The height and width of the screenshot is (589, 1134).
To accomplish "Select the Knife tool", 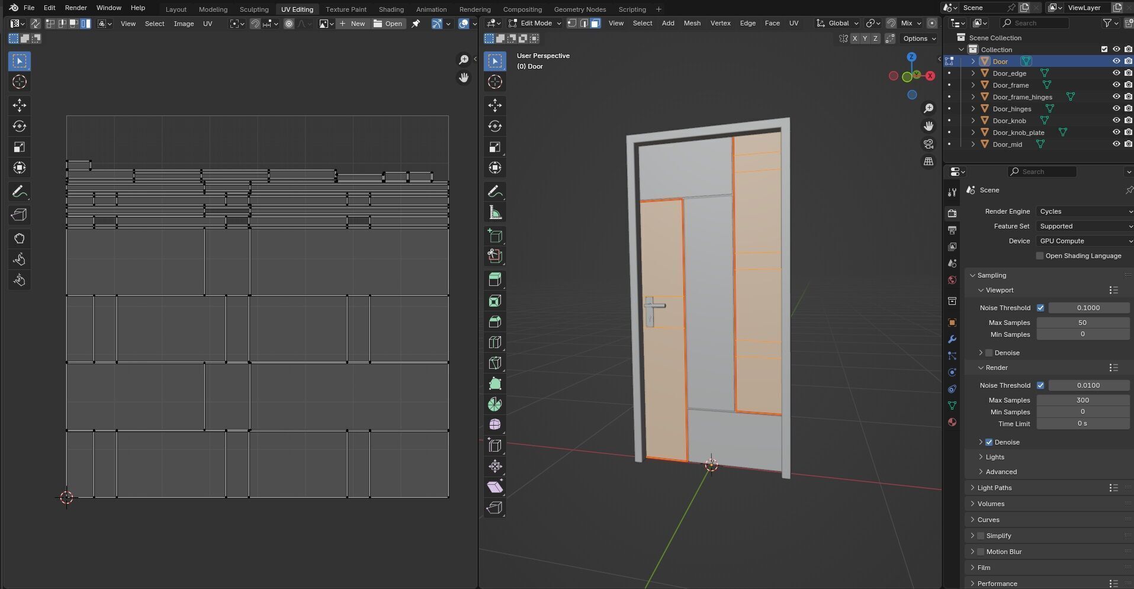I will (495, 363).
